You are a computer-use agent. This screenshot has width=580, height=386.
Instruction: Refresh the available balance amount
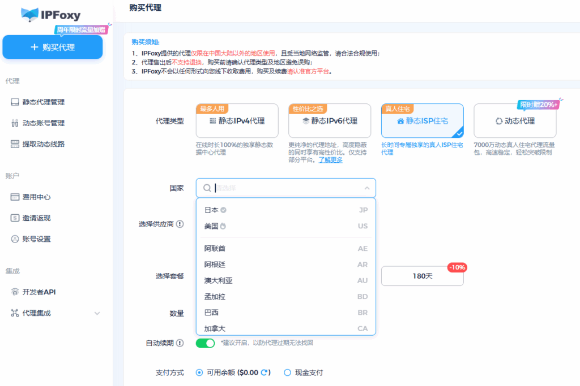coord(265,372)
